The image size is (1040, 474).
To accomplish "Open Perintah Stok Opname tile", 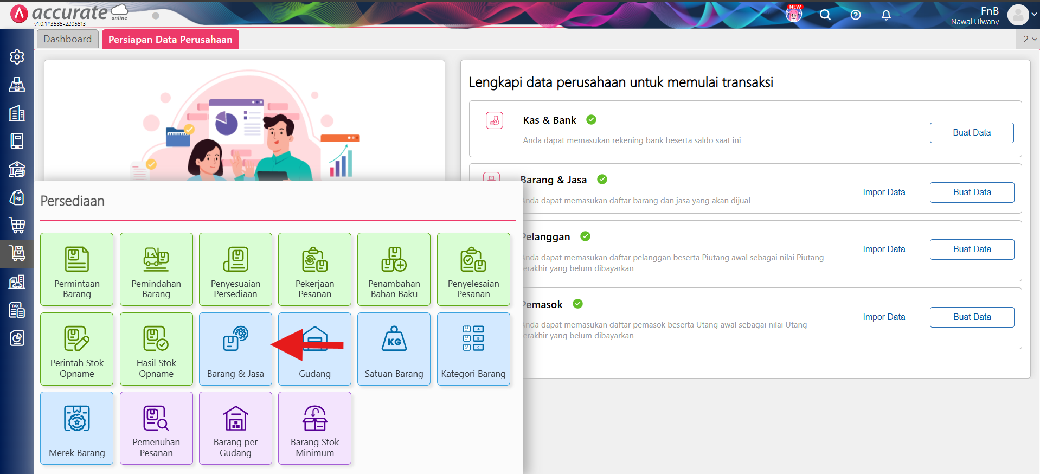I will [x=76, y=349].
